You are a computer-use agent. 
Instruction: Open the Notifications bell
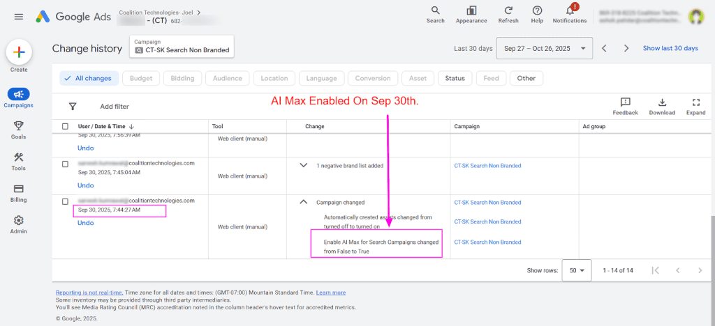tap(570, 14)
